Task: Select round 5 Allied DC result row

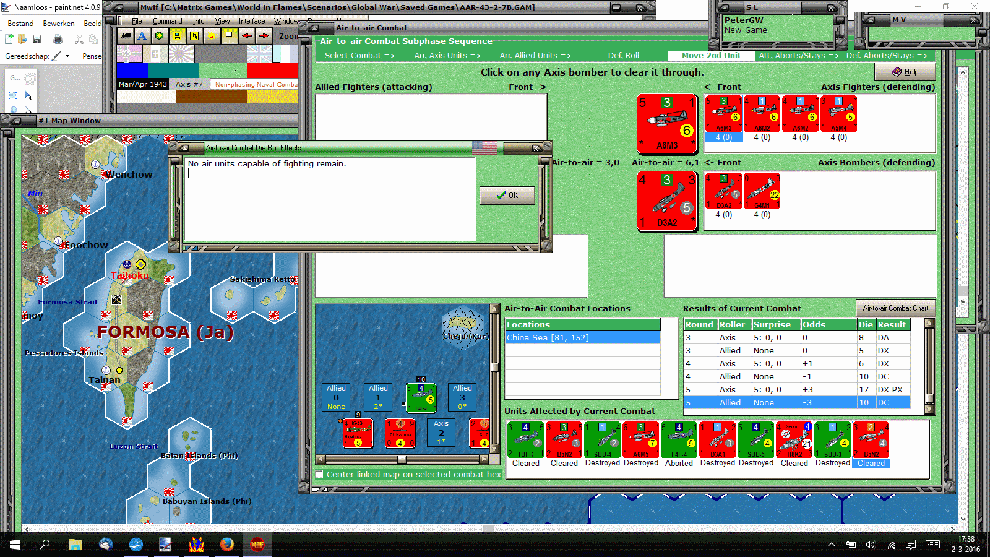Action: click(797, 403)
